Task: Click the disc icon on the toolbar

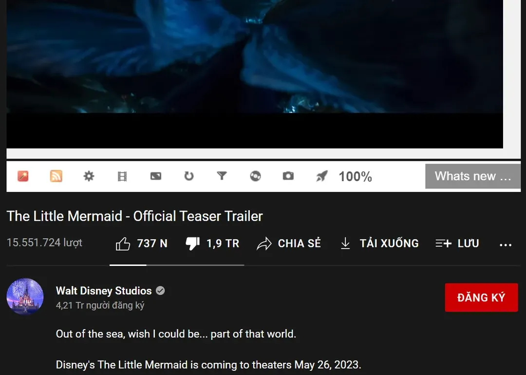Action: (x=255, y=176)
